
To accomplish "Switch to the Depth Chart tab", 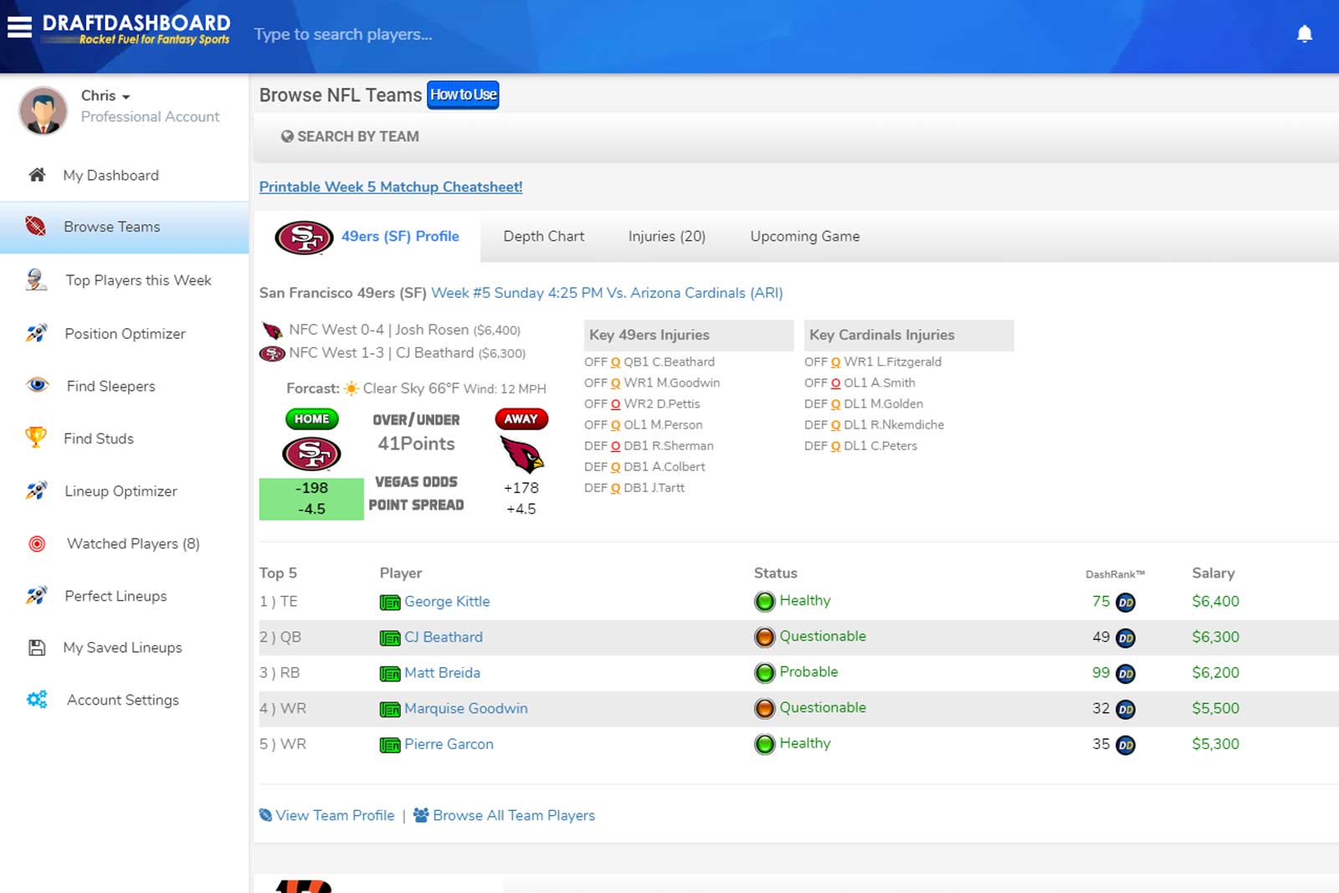I will click(544, 237).
